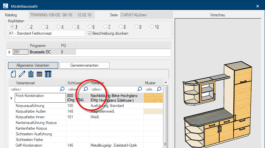The image size is (265, 148).
Task: Click search magnifier in Variantenart filter
Action: coord(62,89)
